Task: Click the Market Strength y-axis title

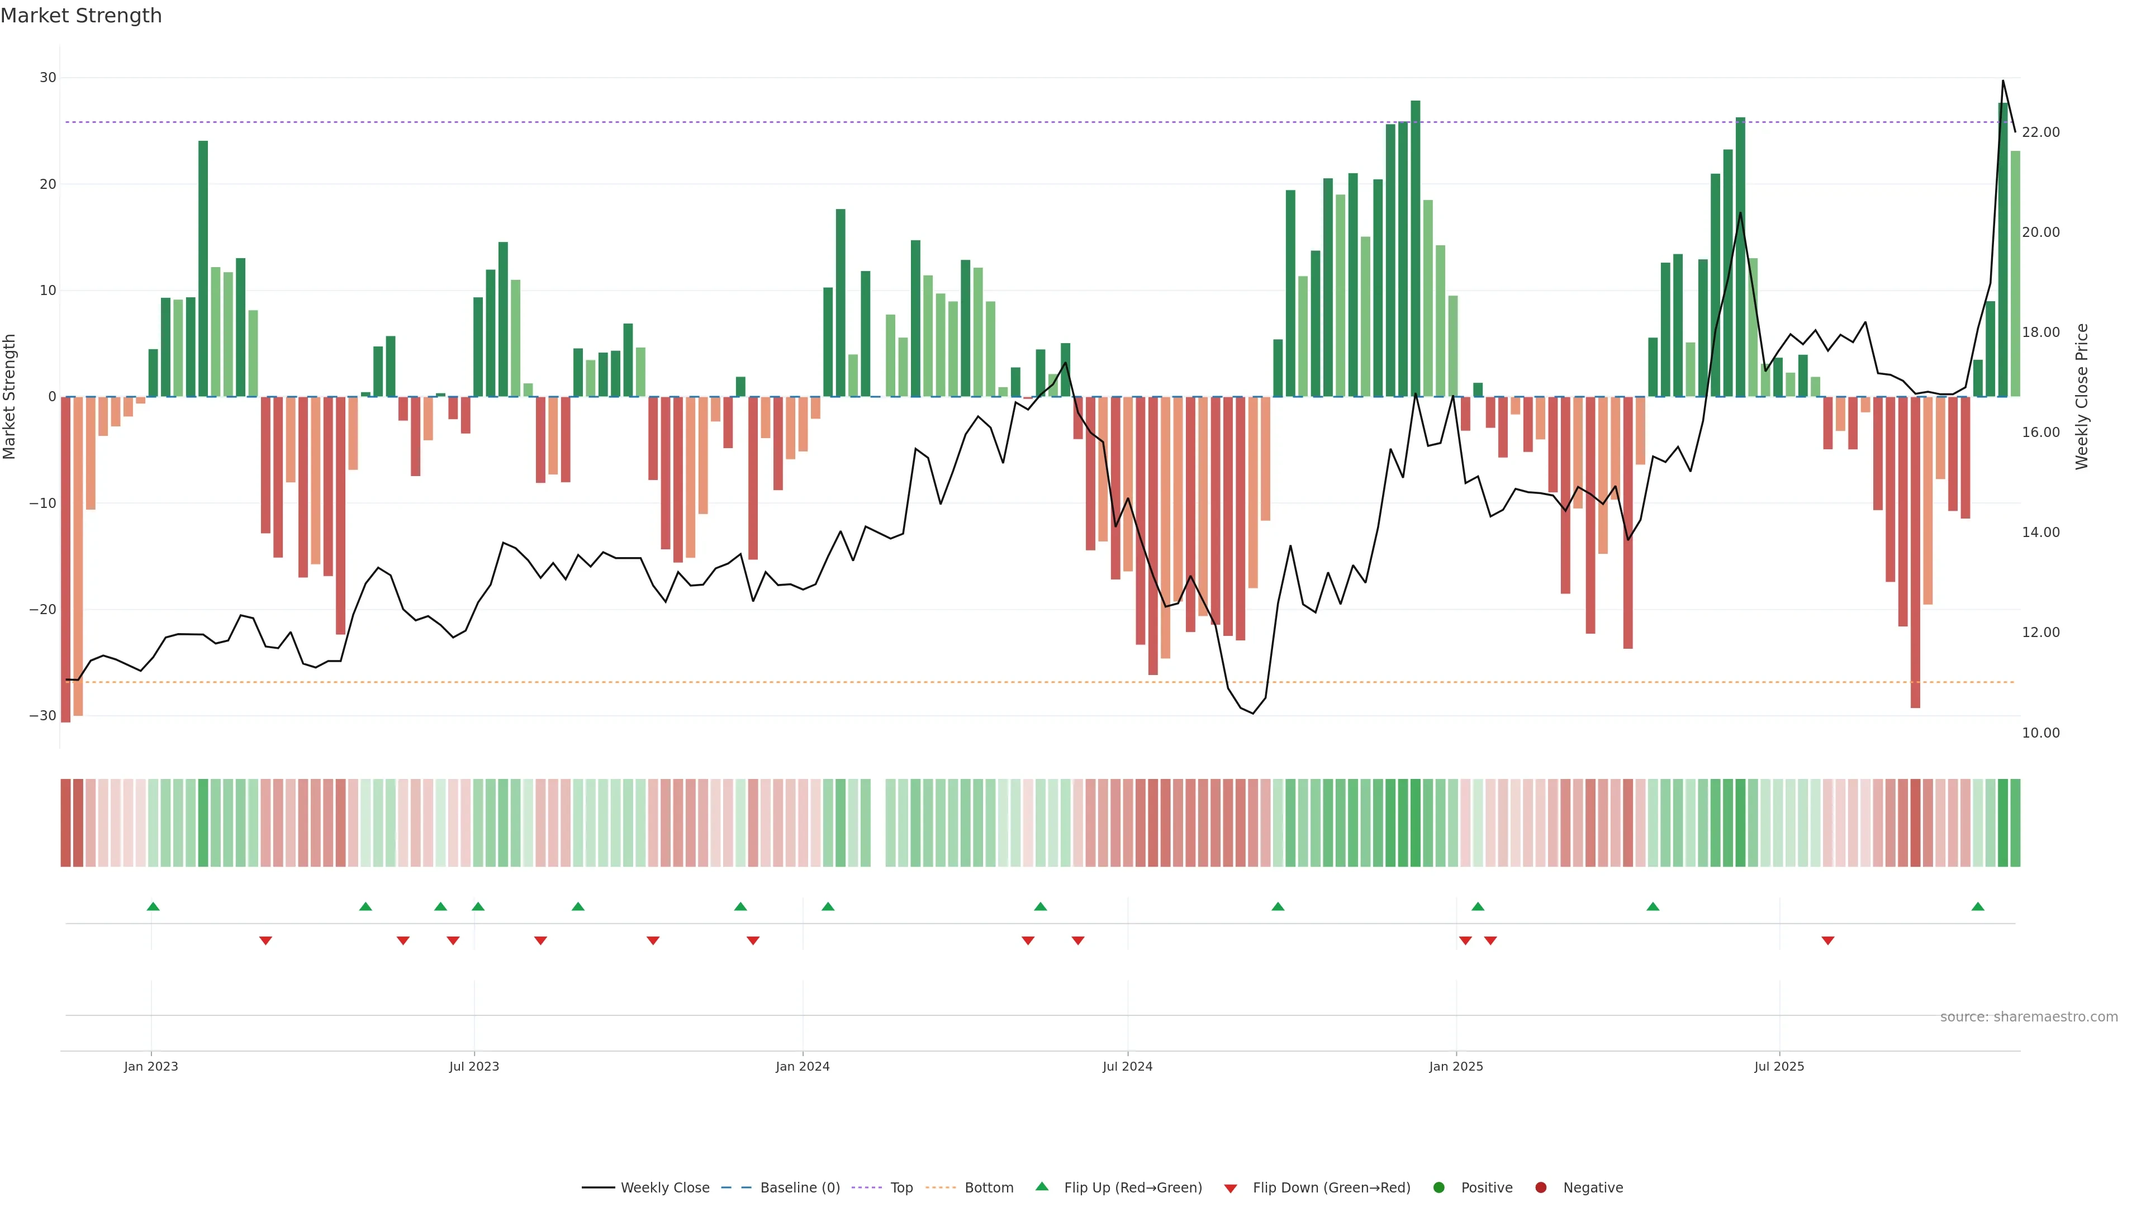Action: click(10, 397)
